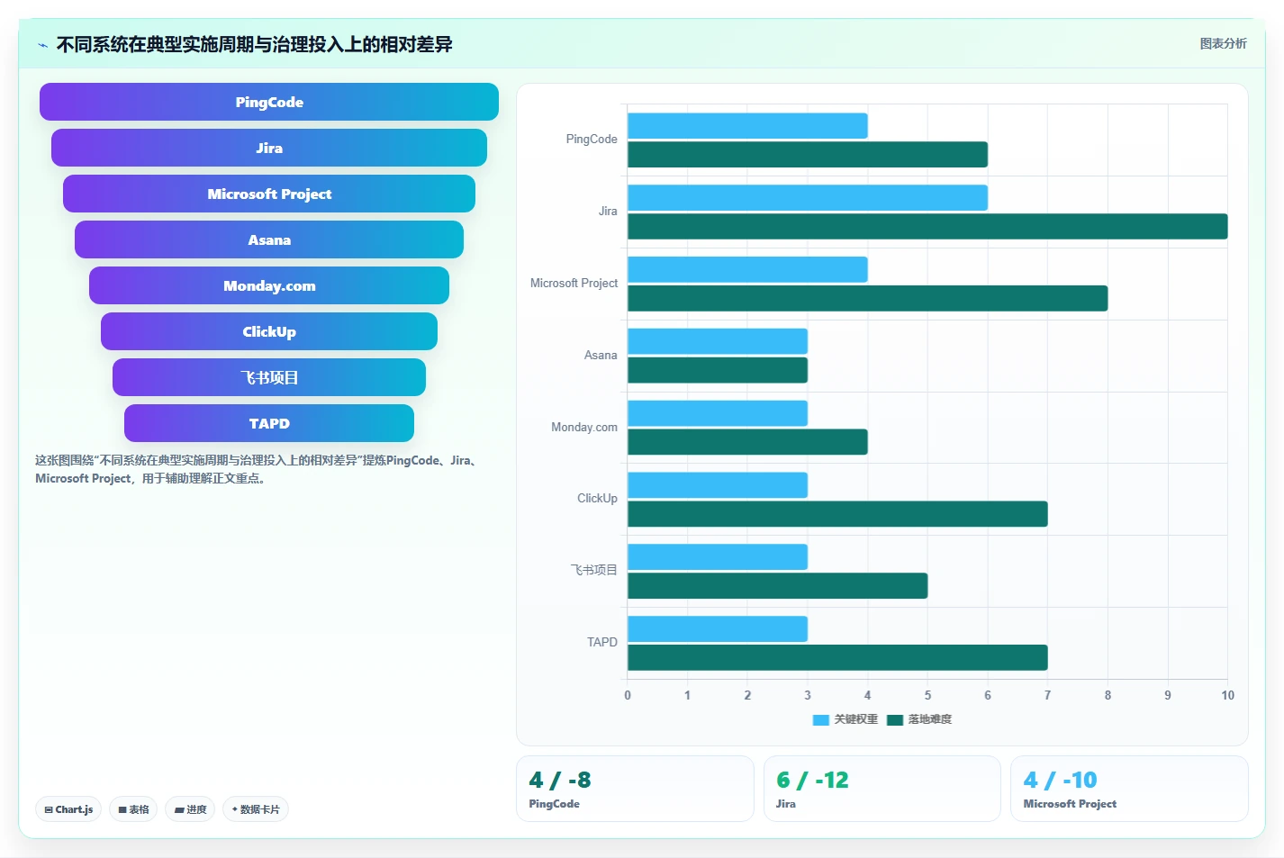This screenshot has height=858, width=1284.
Task: Click ClickUp's blue bar
Action: 718,485
